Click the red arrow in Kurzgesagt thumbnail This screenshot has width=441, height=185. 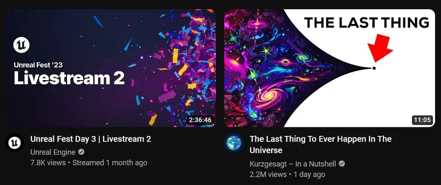(x=380, y=47)
